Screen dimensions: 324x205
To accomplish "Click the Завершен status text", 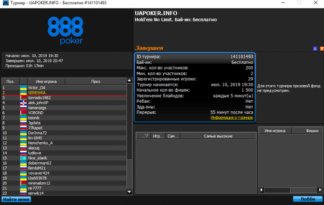I will click(x=149, y=48).
